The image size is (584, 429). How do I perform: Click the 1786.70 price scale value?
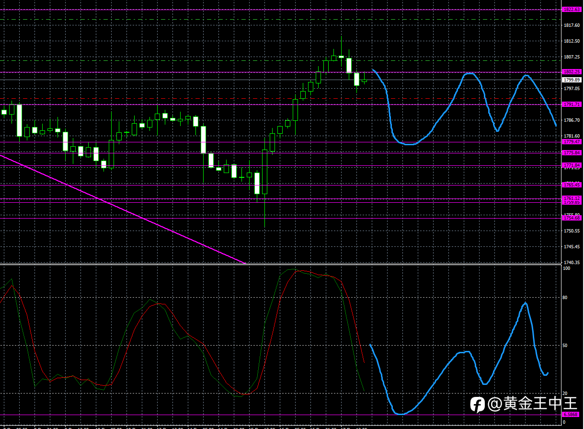coord(572,120)
